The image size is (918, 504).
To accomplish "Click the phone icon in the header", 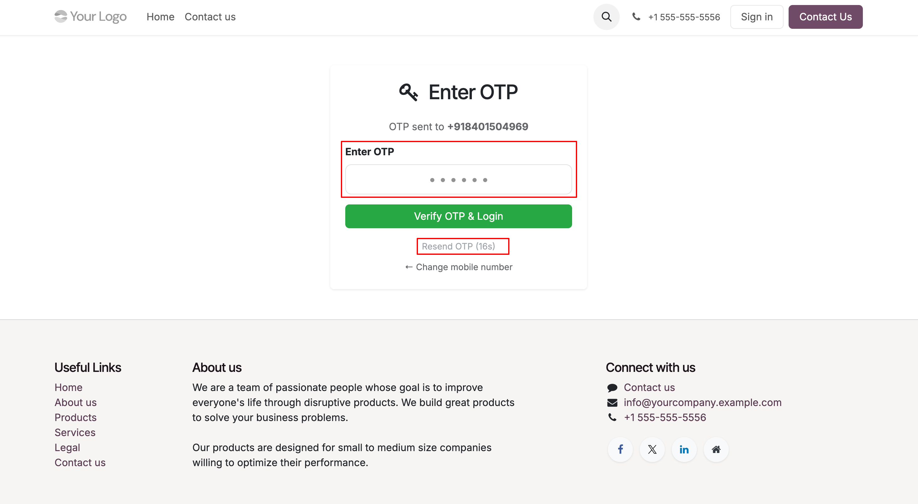I will point(636,16).
